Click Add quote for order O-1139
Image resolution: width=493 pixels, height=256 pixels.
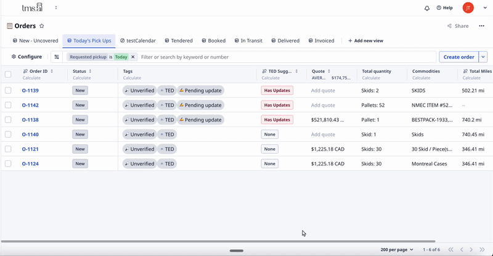323,91
